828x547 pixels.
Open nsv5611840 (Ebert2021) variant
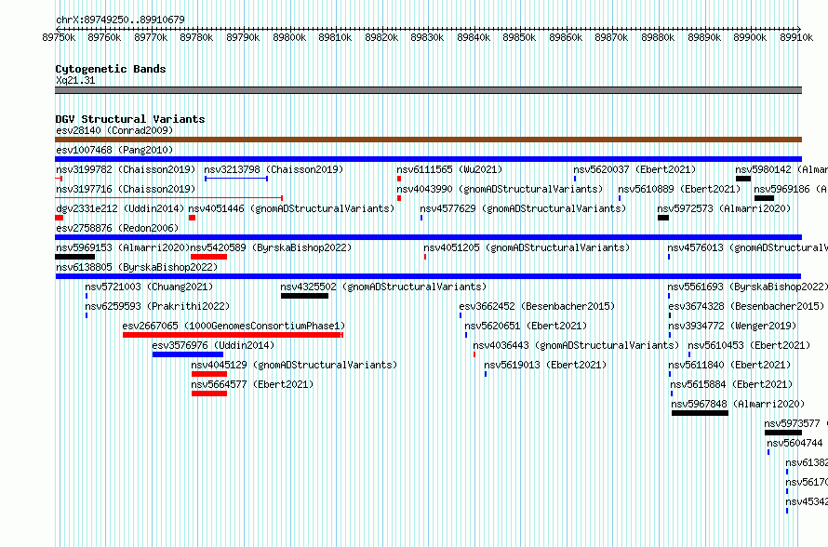[x=729, y=365]
